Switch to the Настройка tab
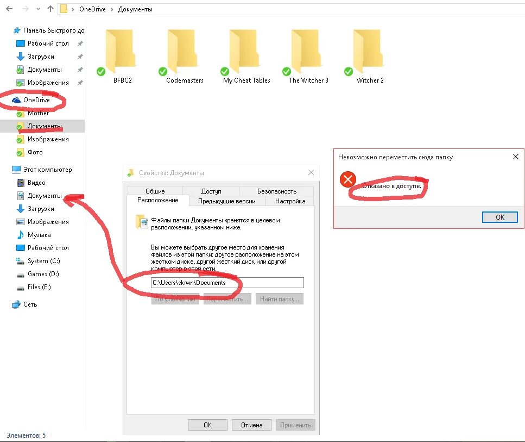525x442 pixels. [x=290, y=201]
